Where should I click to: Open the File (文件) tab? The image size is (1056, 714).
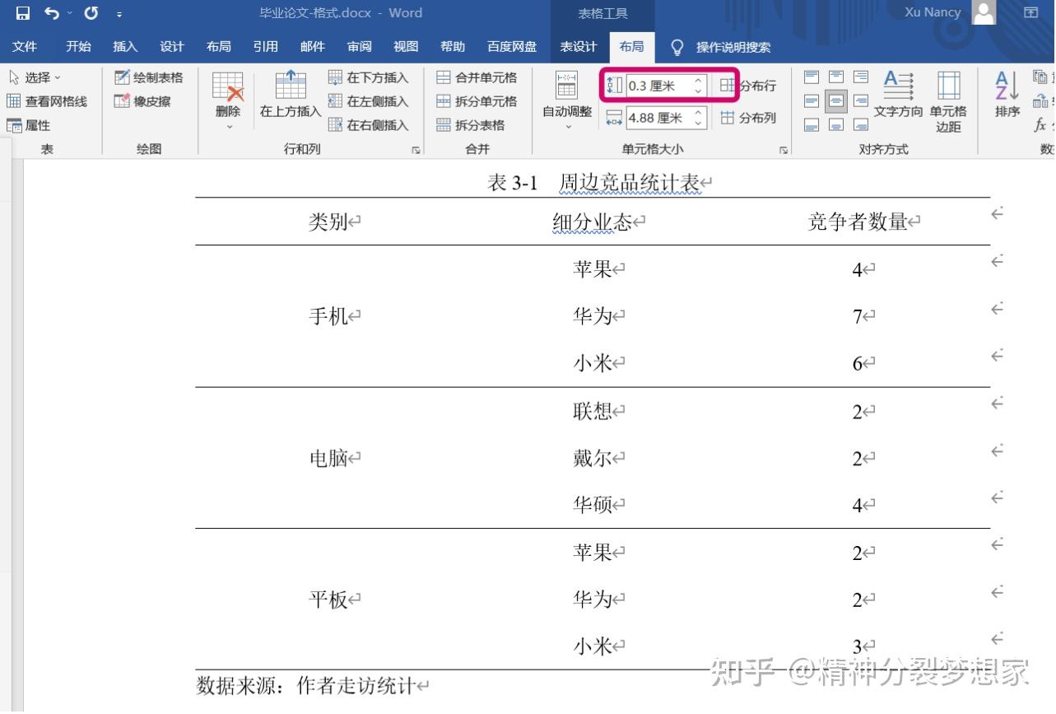click(25, 47)
